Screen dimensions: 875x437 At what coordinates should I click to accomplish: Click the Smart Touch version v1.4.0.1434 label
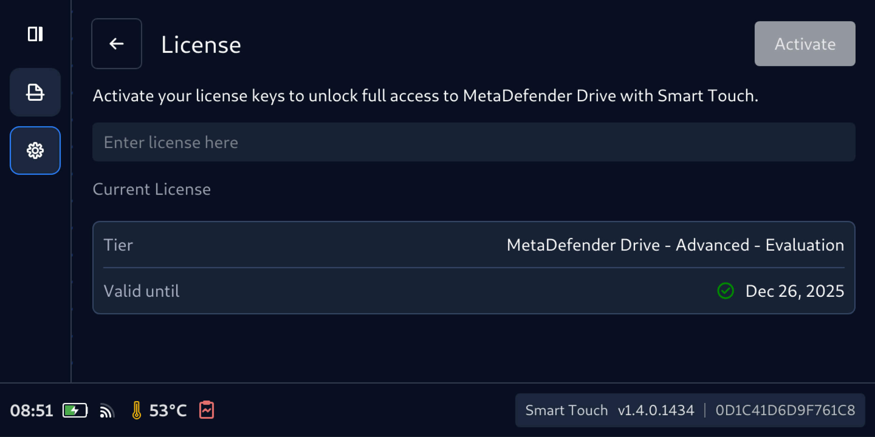tap(610, 410)
